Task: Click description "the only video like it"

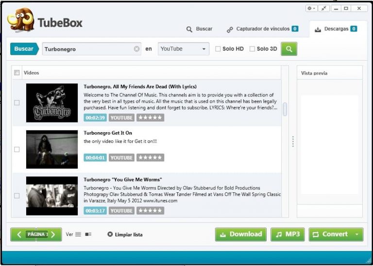Action: 120,141
